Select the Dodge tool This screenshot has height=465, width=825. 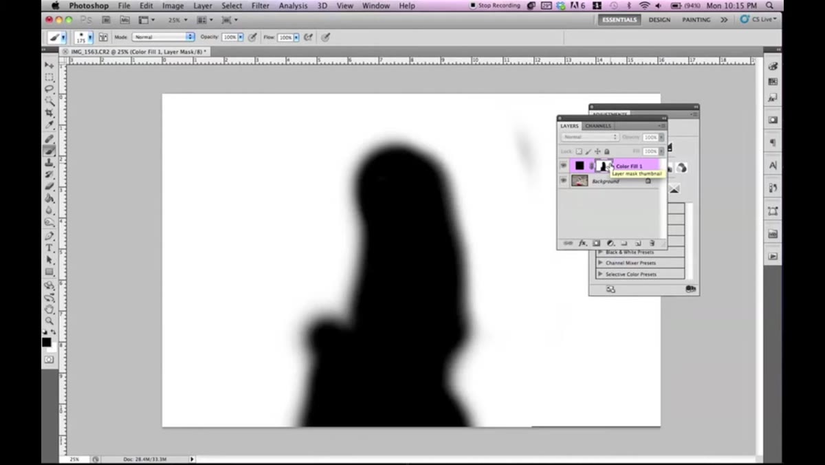tap(49, 223)
